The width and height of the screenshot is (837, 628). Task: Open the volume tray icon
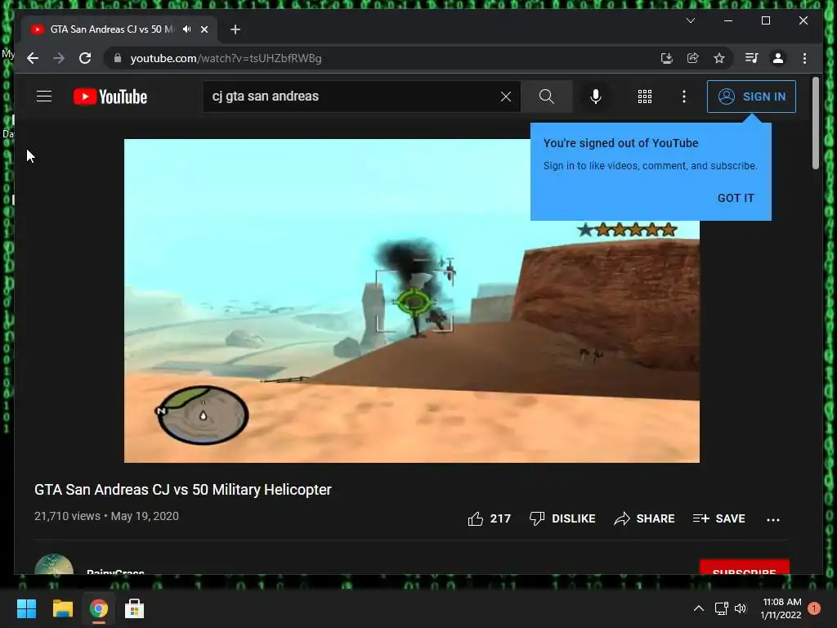(x=741, y=608)
